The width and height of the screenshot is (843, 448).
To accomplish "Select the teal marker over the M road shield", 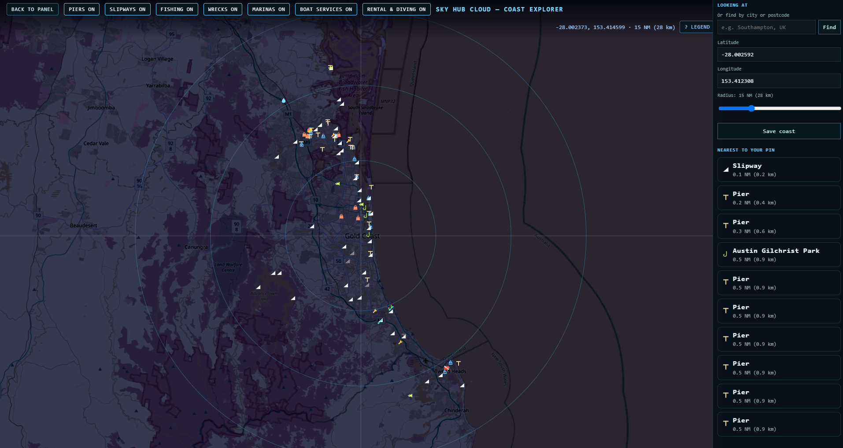I will pyautogui.click(x=380, y=321).
